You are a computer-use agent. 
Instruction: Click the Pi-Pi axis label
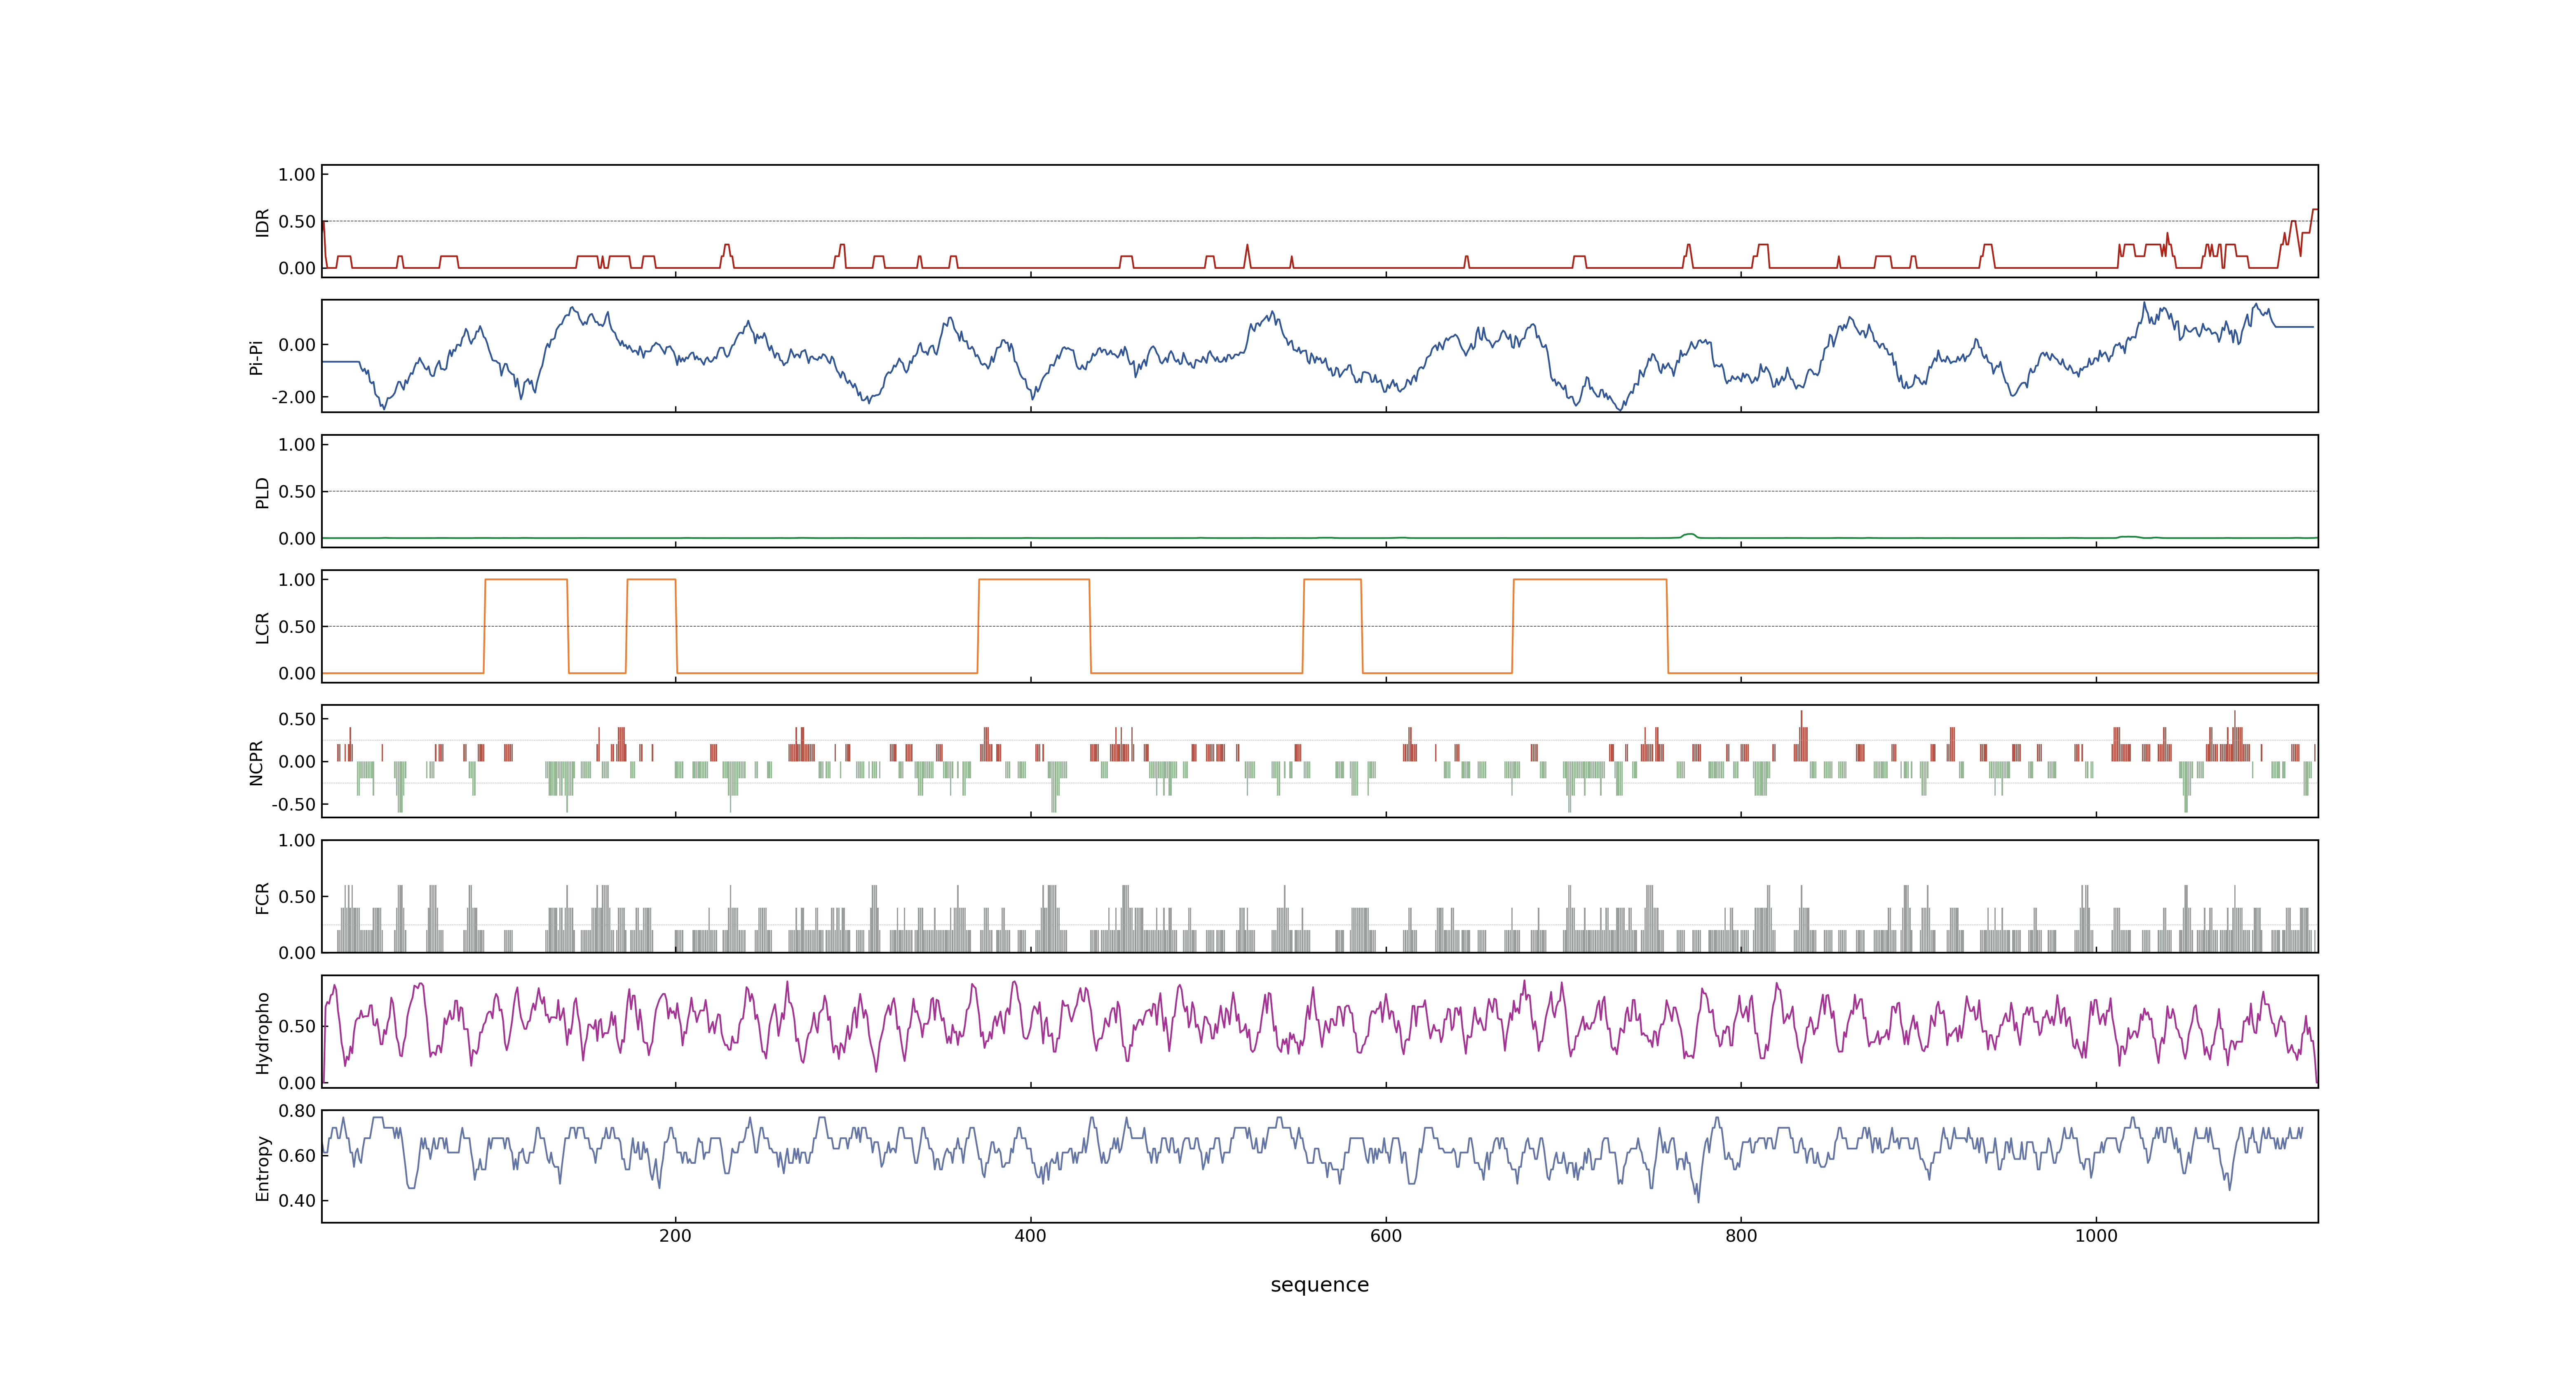[257, 357]
